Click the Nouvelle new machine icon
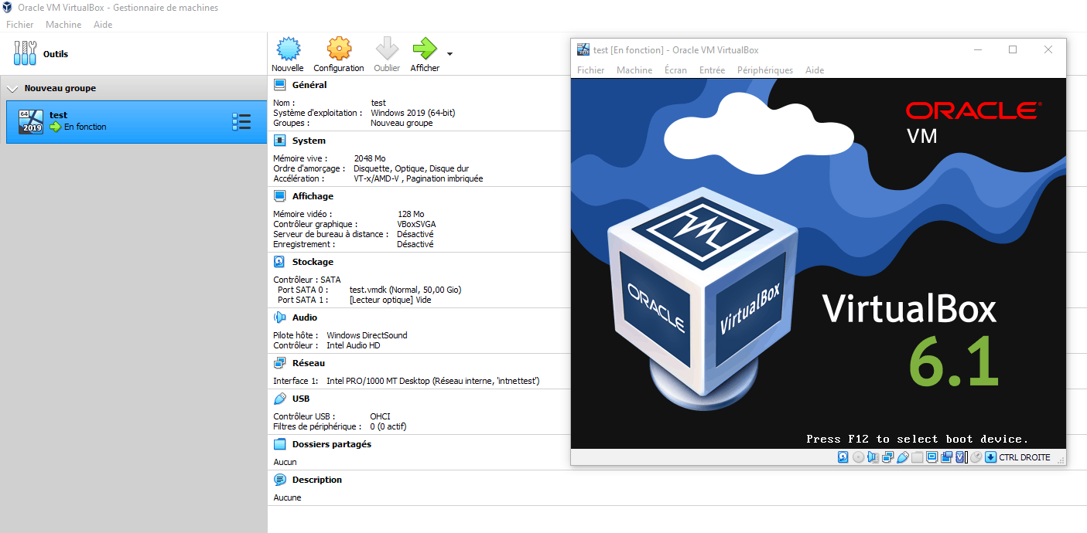 (x=288, y=49)
